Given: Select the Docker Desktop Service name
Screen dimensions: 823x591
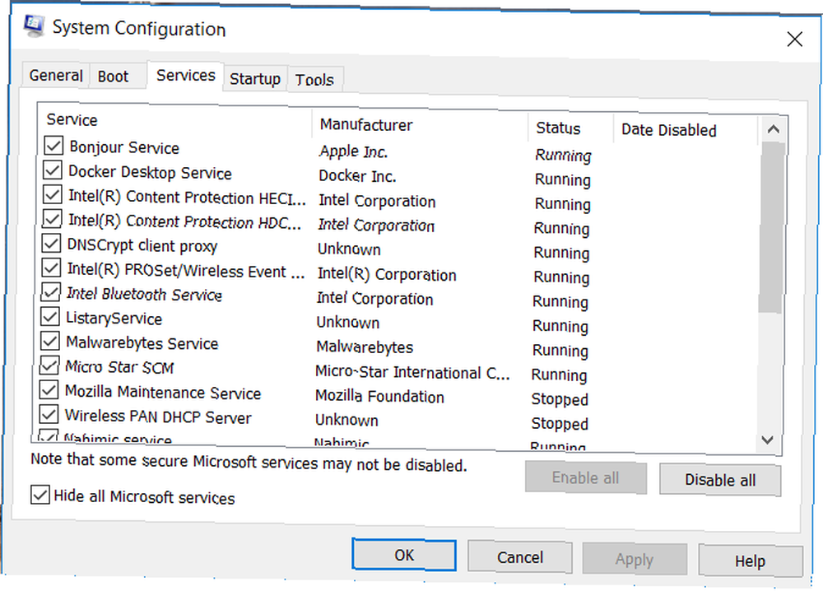Looking at the screenshot, I should [x=150, y=172].
